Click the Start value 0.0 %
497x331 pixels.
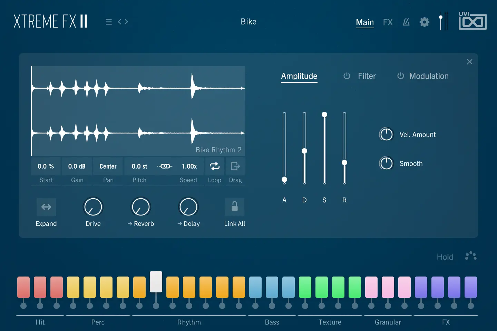tap(46, 166)
